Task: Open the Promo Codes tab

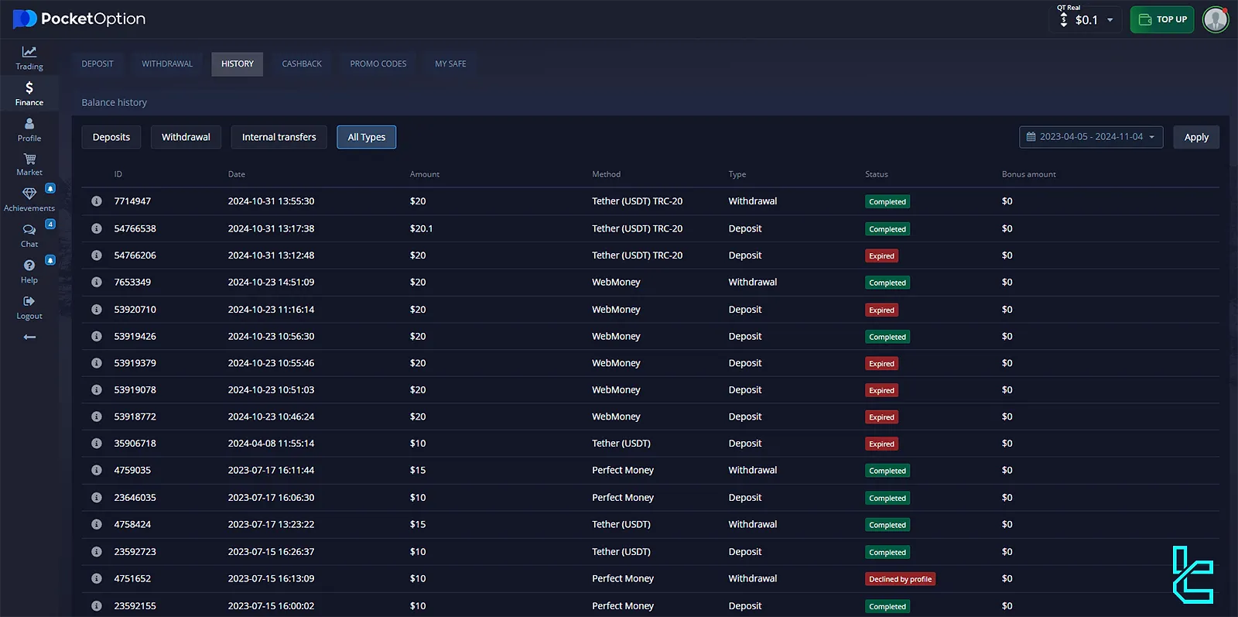Action: click(378, 64)
